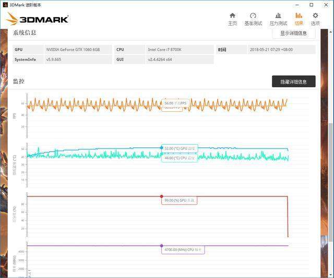
Task: Click the red GPU load data point
Action: 162,196
